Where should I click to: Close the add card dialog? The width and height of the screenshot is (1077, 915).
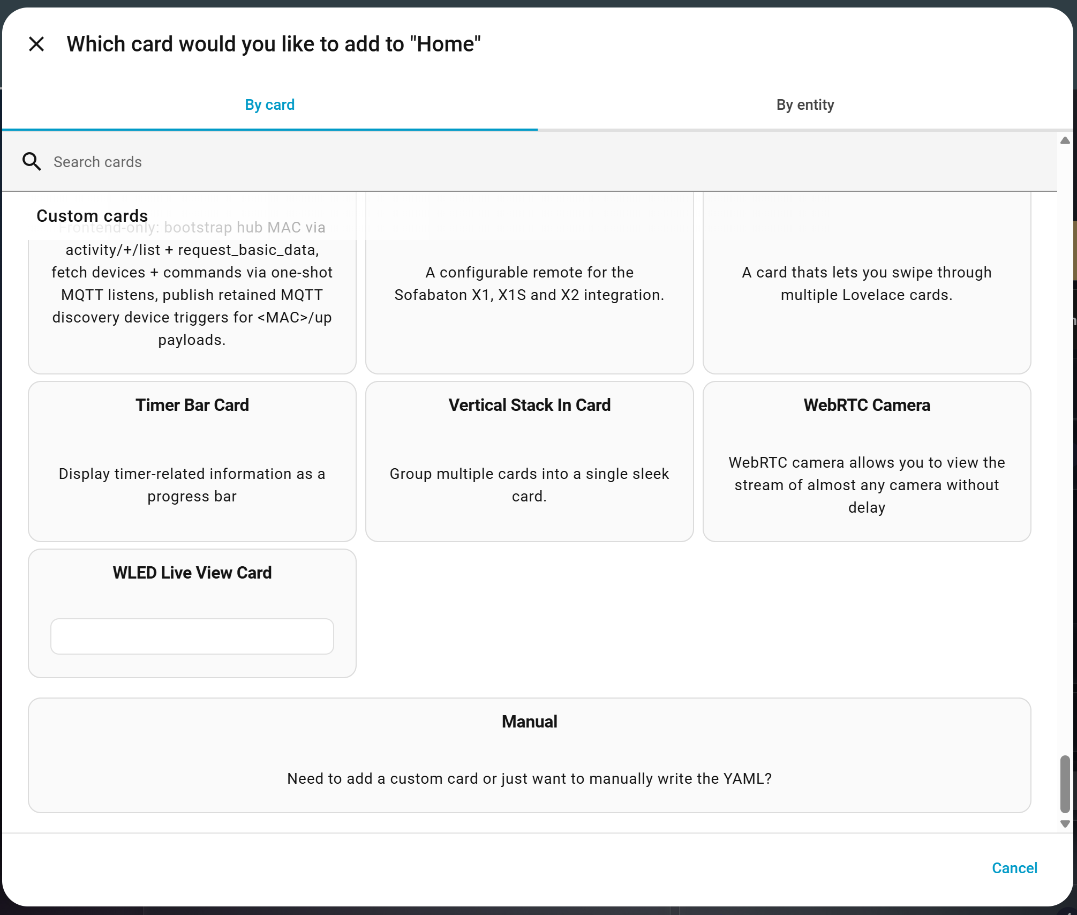click(x=36, y=44)
